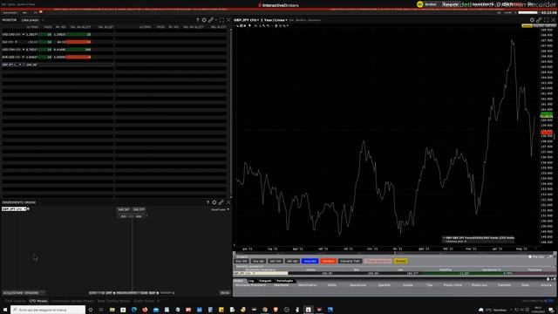Viewport: 558px width, 314px height.
Task: Maximize the chart panel
Action: pyautogui.click(x=547, y=20)
